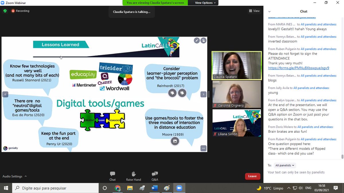Viewport: 344px width, 193px height.
Task: Open Word from the taskbar
Action: [155, 188]
